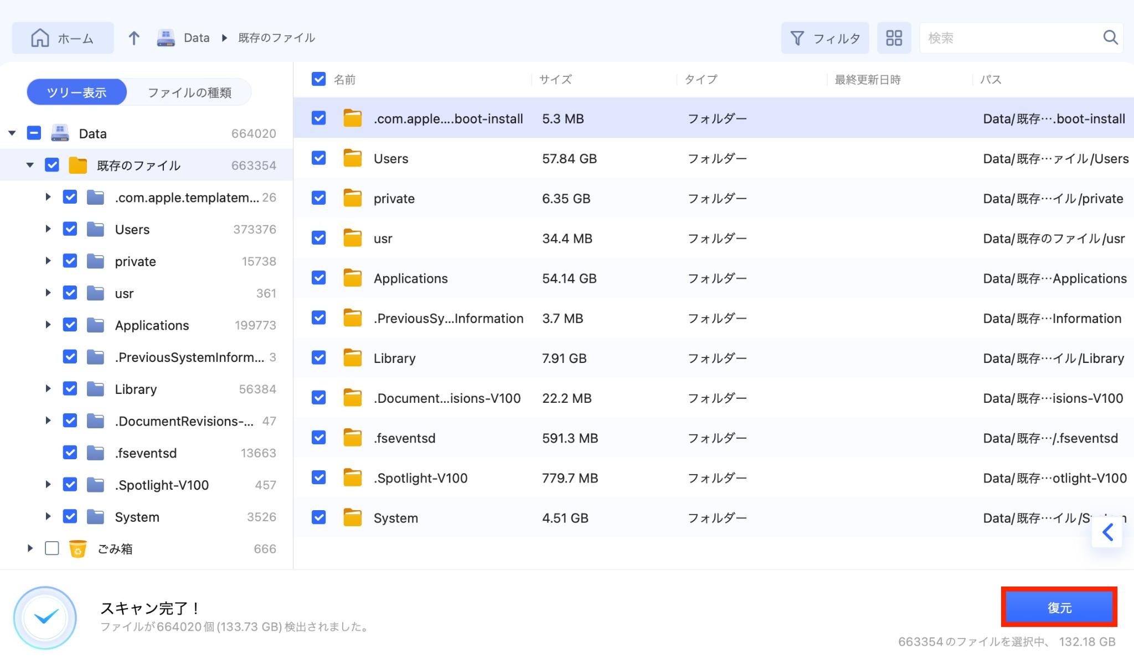Switch to grid view icon
Screen dimensions: 1134x659
(x=894, y=38)
